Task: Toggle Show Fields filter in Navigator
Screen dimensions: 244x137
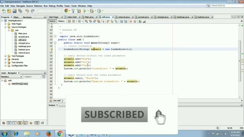Action: (9, 123)
